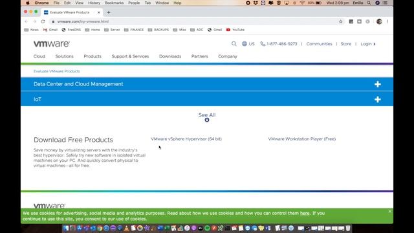Open the Window menu in menu bar
The image size is (414, 233).
[x=162, y=3]
